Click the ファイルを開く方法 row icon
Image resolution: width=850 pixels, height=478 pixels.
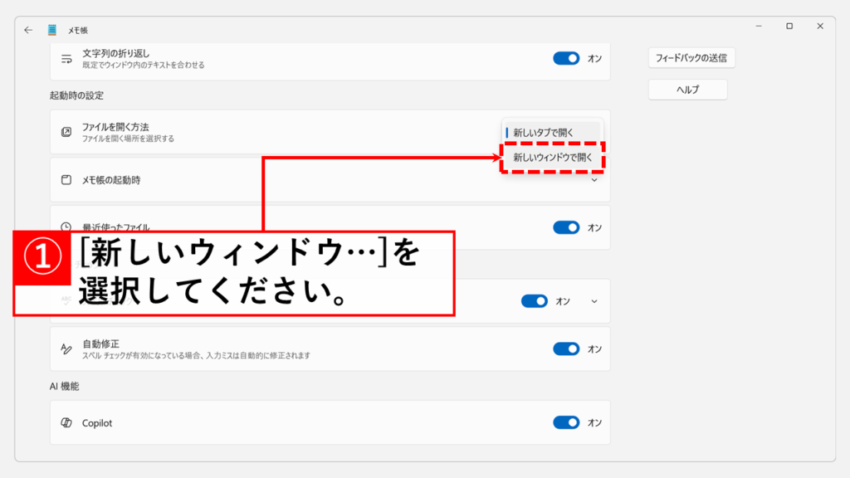[x=66, y=132]
